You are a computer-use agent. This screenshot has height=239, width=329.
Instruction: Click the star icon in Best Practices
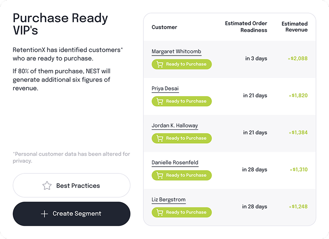coord(47,186)
